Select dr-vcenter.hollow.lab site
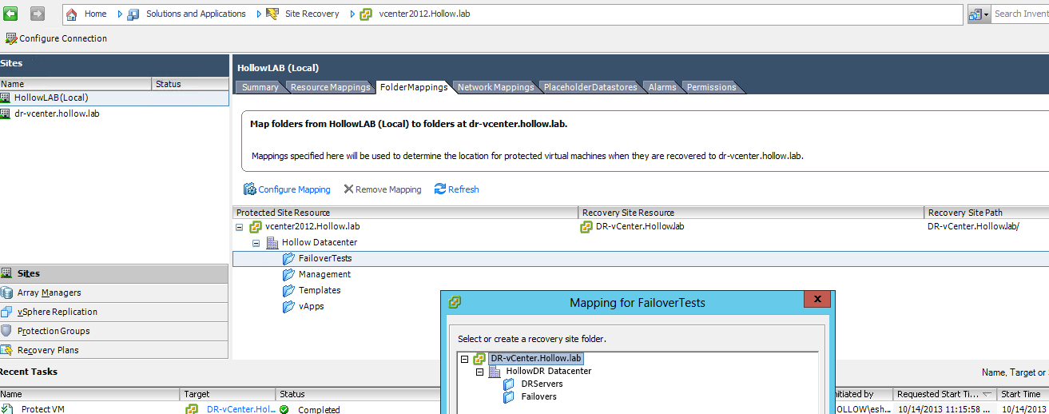 (x=57, y=113)
